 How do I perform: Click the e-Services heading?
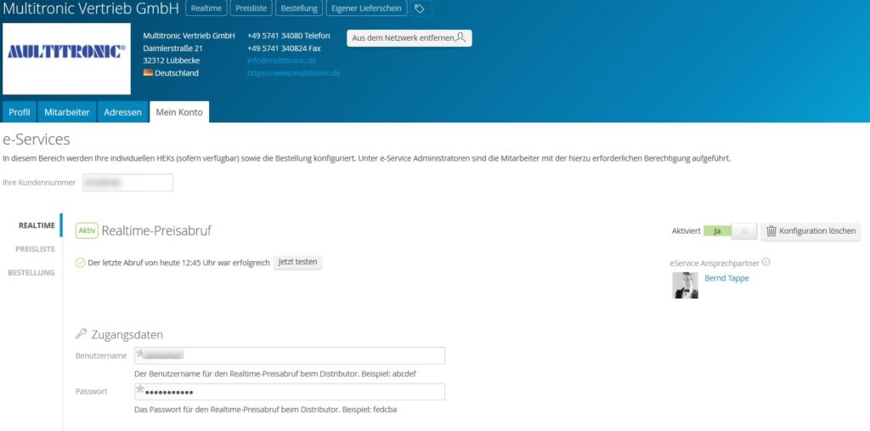pos(36,139)
